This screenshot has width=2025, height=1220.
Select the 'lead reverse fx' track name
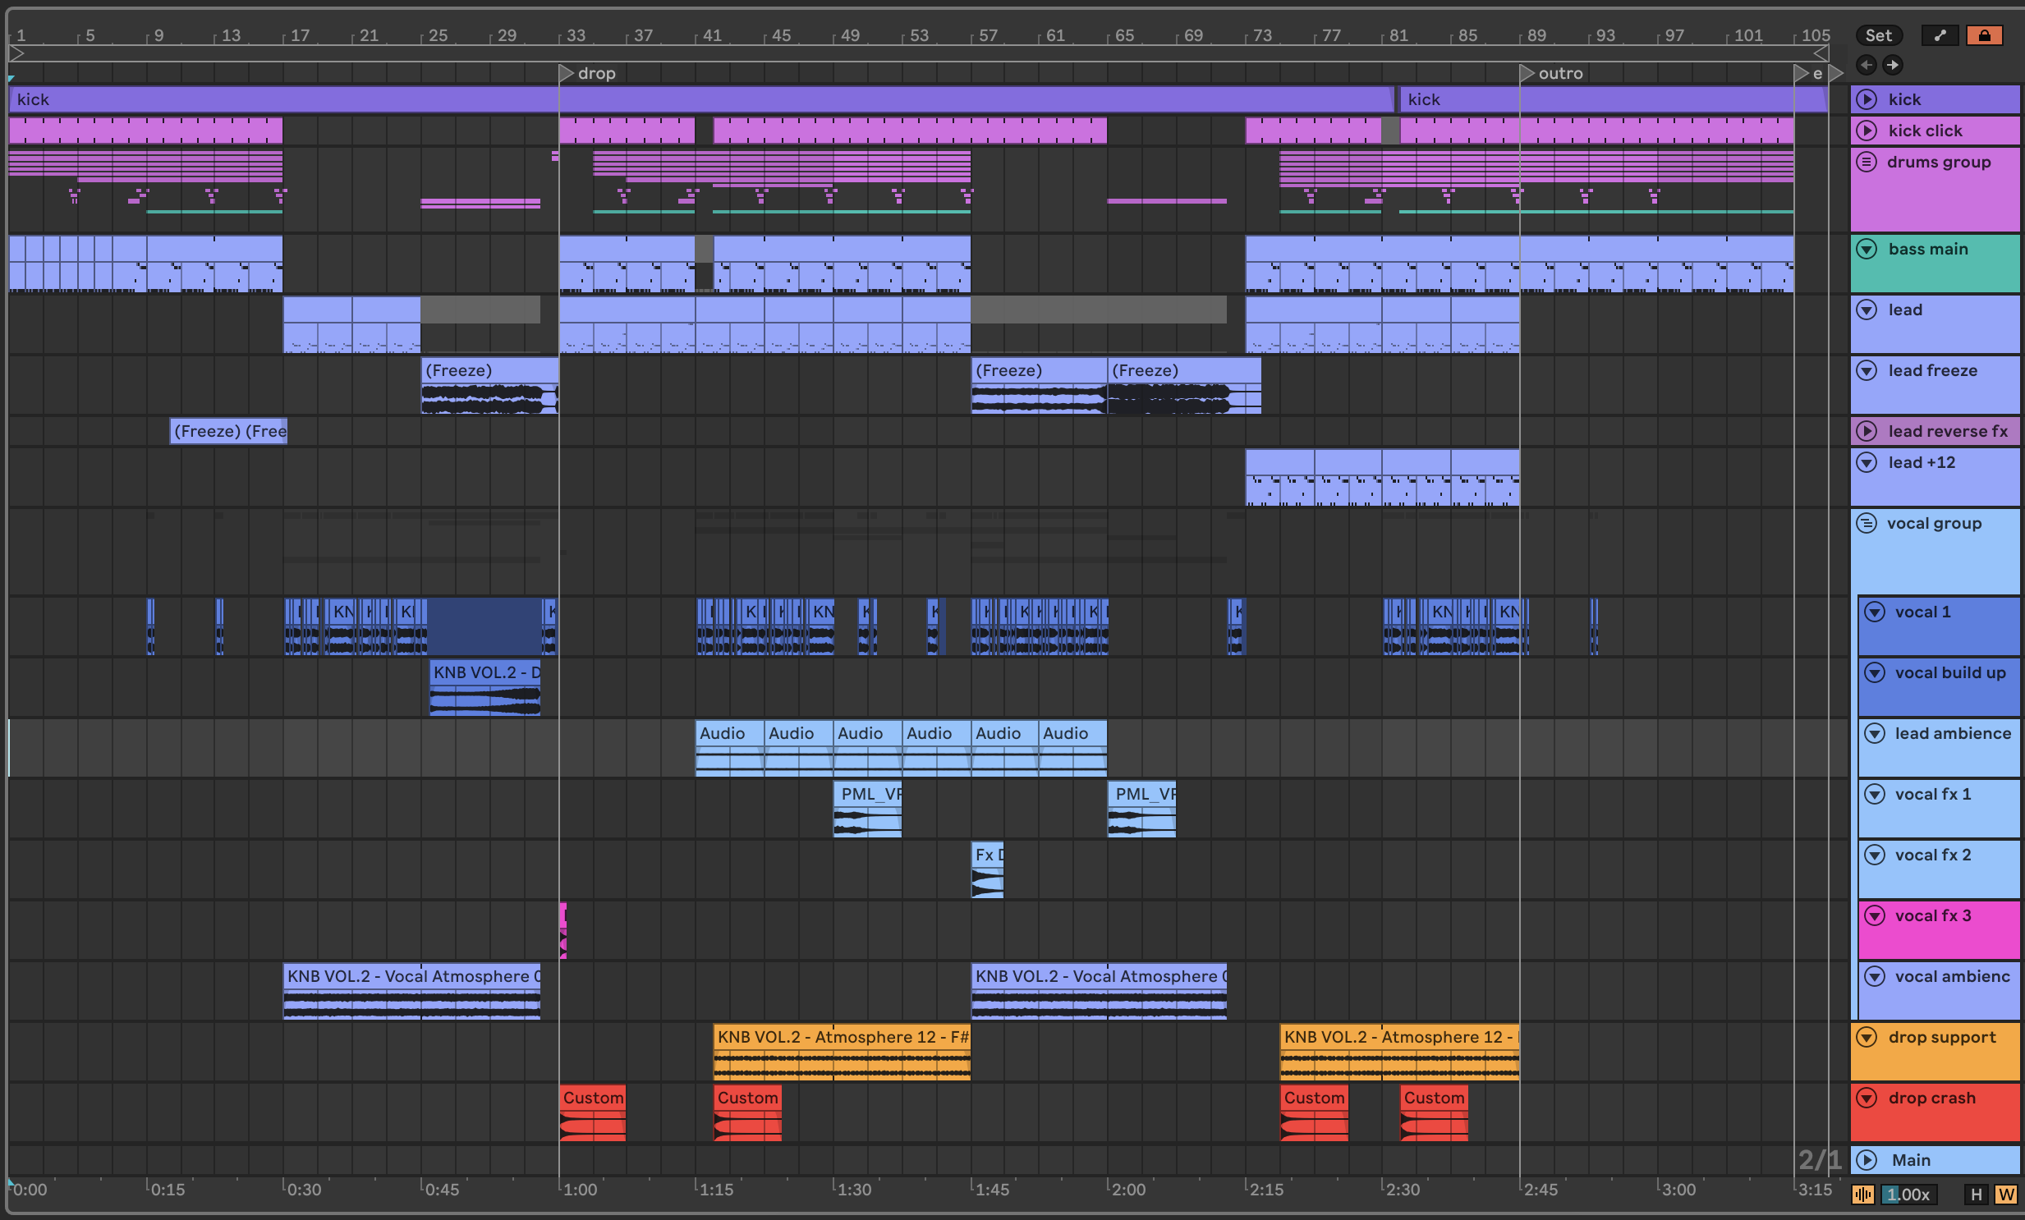(x=1948, y=431)
